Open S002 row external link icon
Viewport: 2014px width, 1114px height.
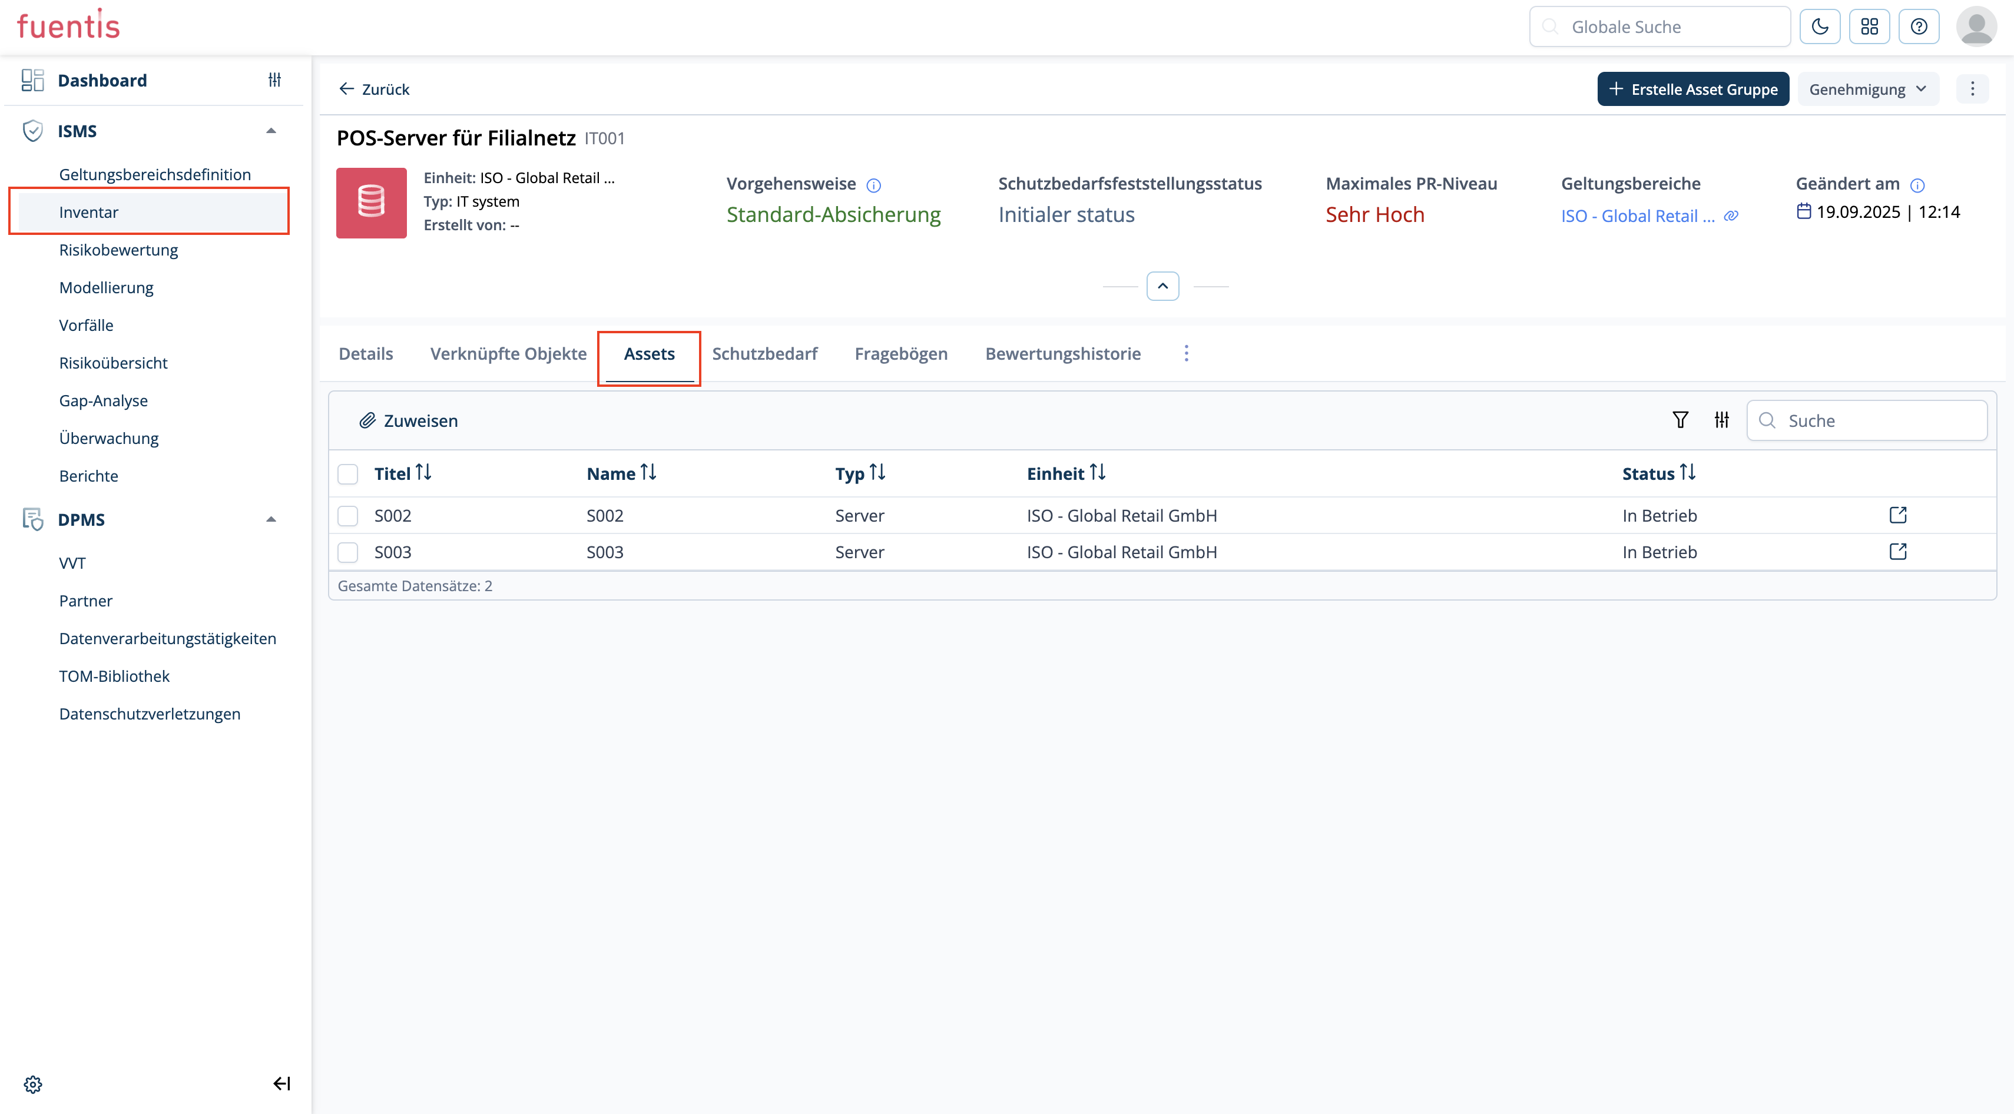[x=1897, y=515]
